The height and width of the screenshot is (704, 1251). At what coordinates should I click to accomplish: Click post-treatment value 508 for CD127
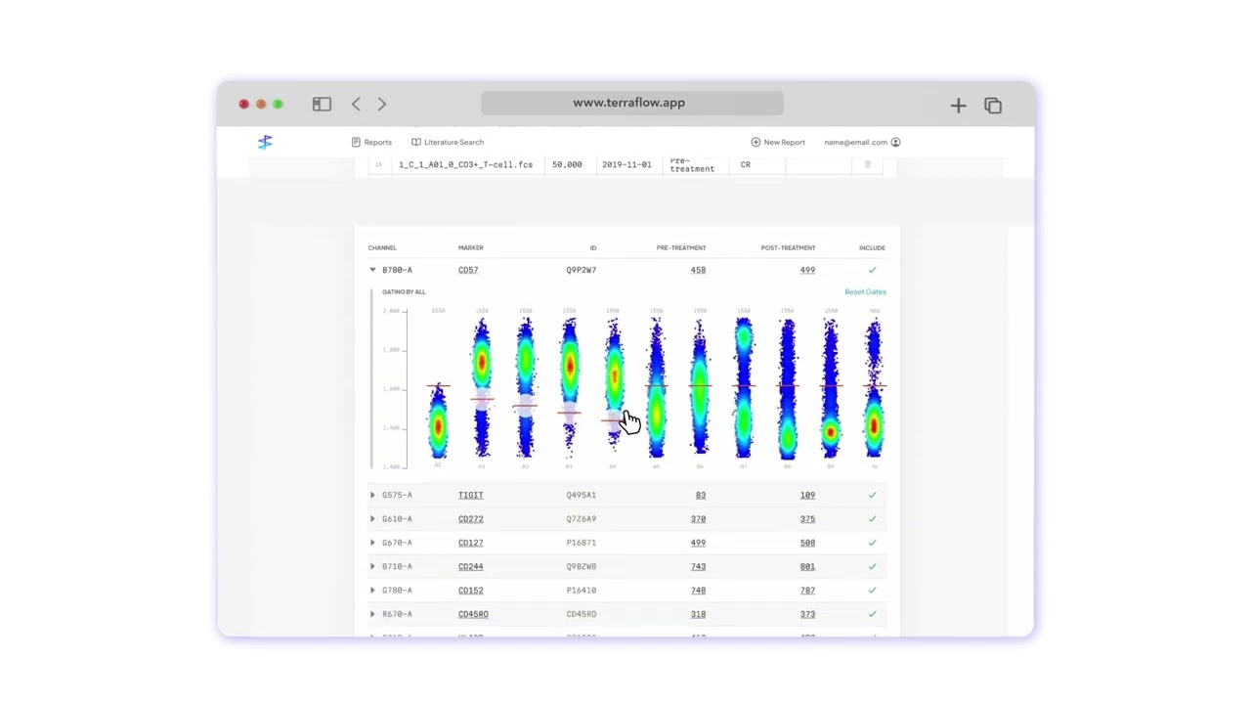[x=807, y=543]
